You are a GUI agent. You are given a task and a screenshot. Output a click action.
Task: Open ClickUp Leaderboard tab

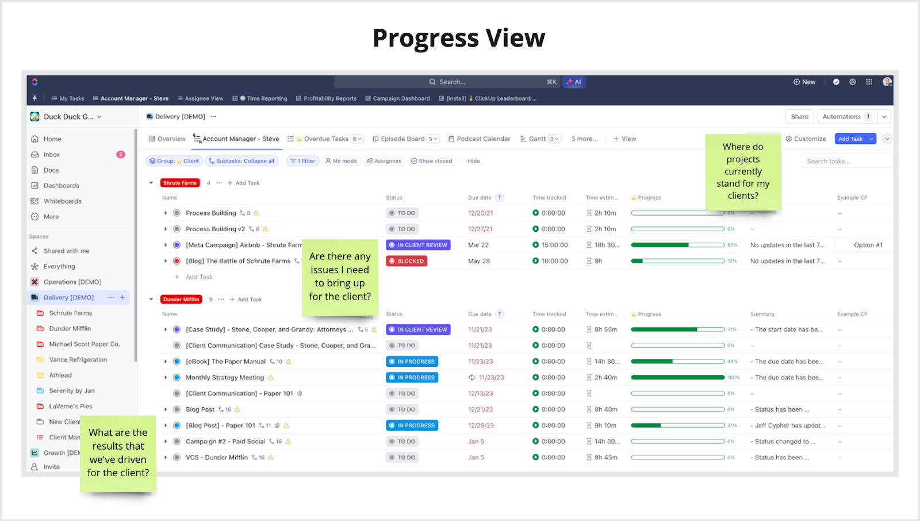488,98
